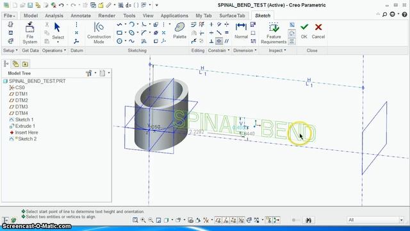
Task: Expand the Constrain group dropdown
Action: [218, 50]
